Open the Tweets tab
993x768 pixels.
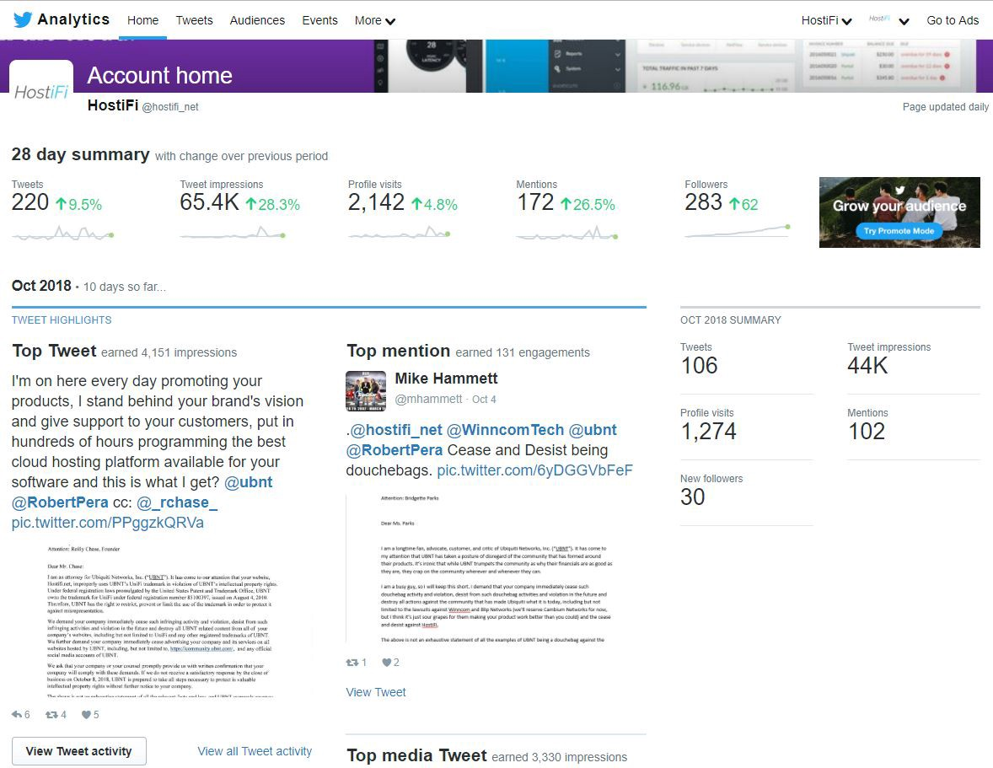194,20
